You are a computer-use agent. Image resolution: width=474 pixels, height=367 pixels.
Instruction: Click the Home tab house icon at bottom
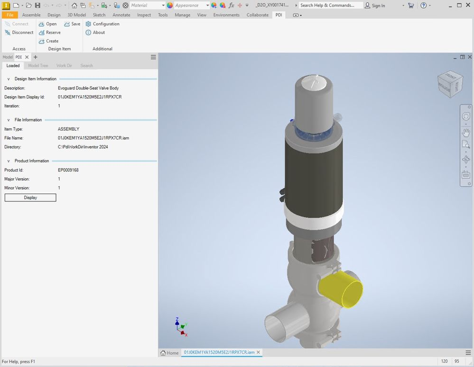163,352
